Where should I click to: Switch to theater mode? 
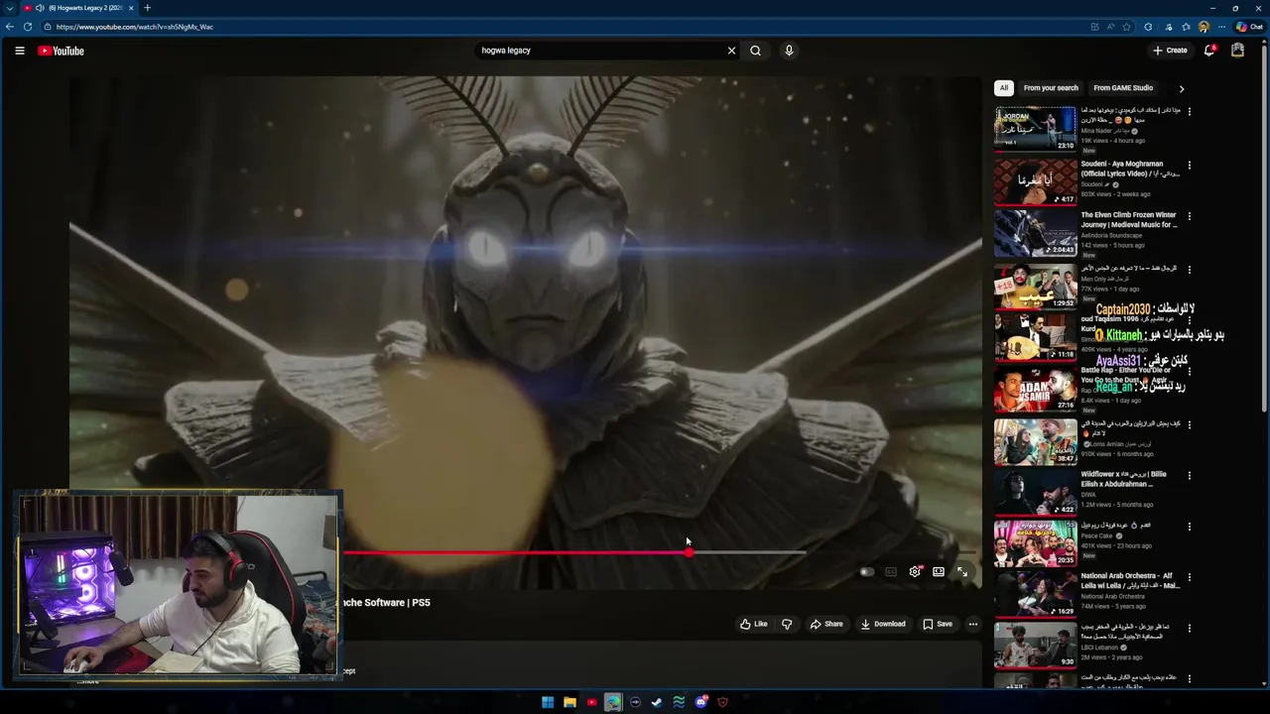939,572
